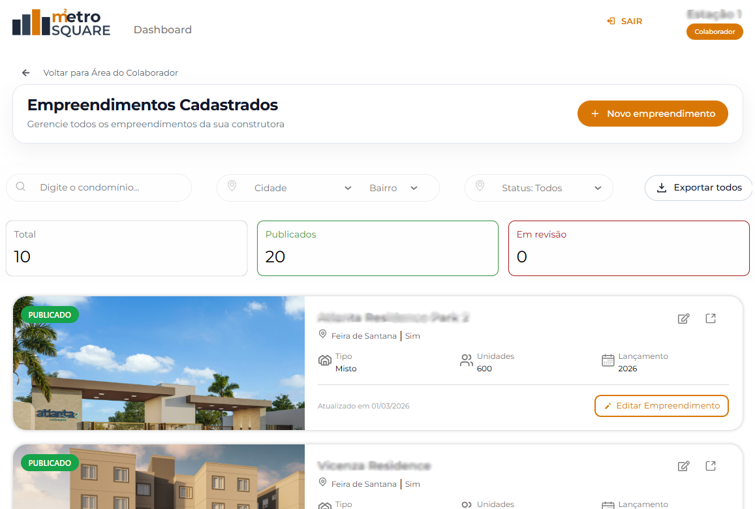755x509 pixels.
Task: Open the edit icon on Atlanta Residence Park 2 card
Action: coord(683,318)
